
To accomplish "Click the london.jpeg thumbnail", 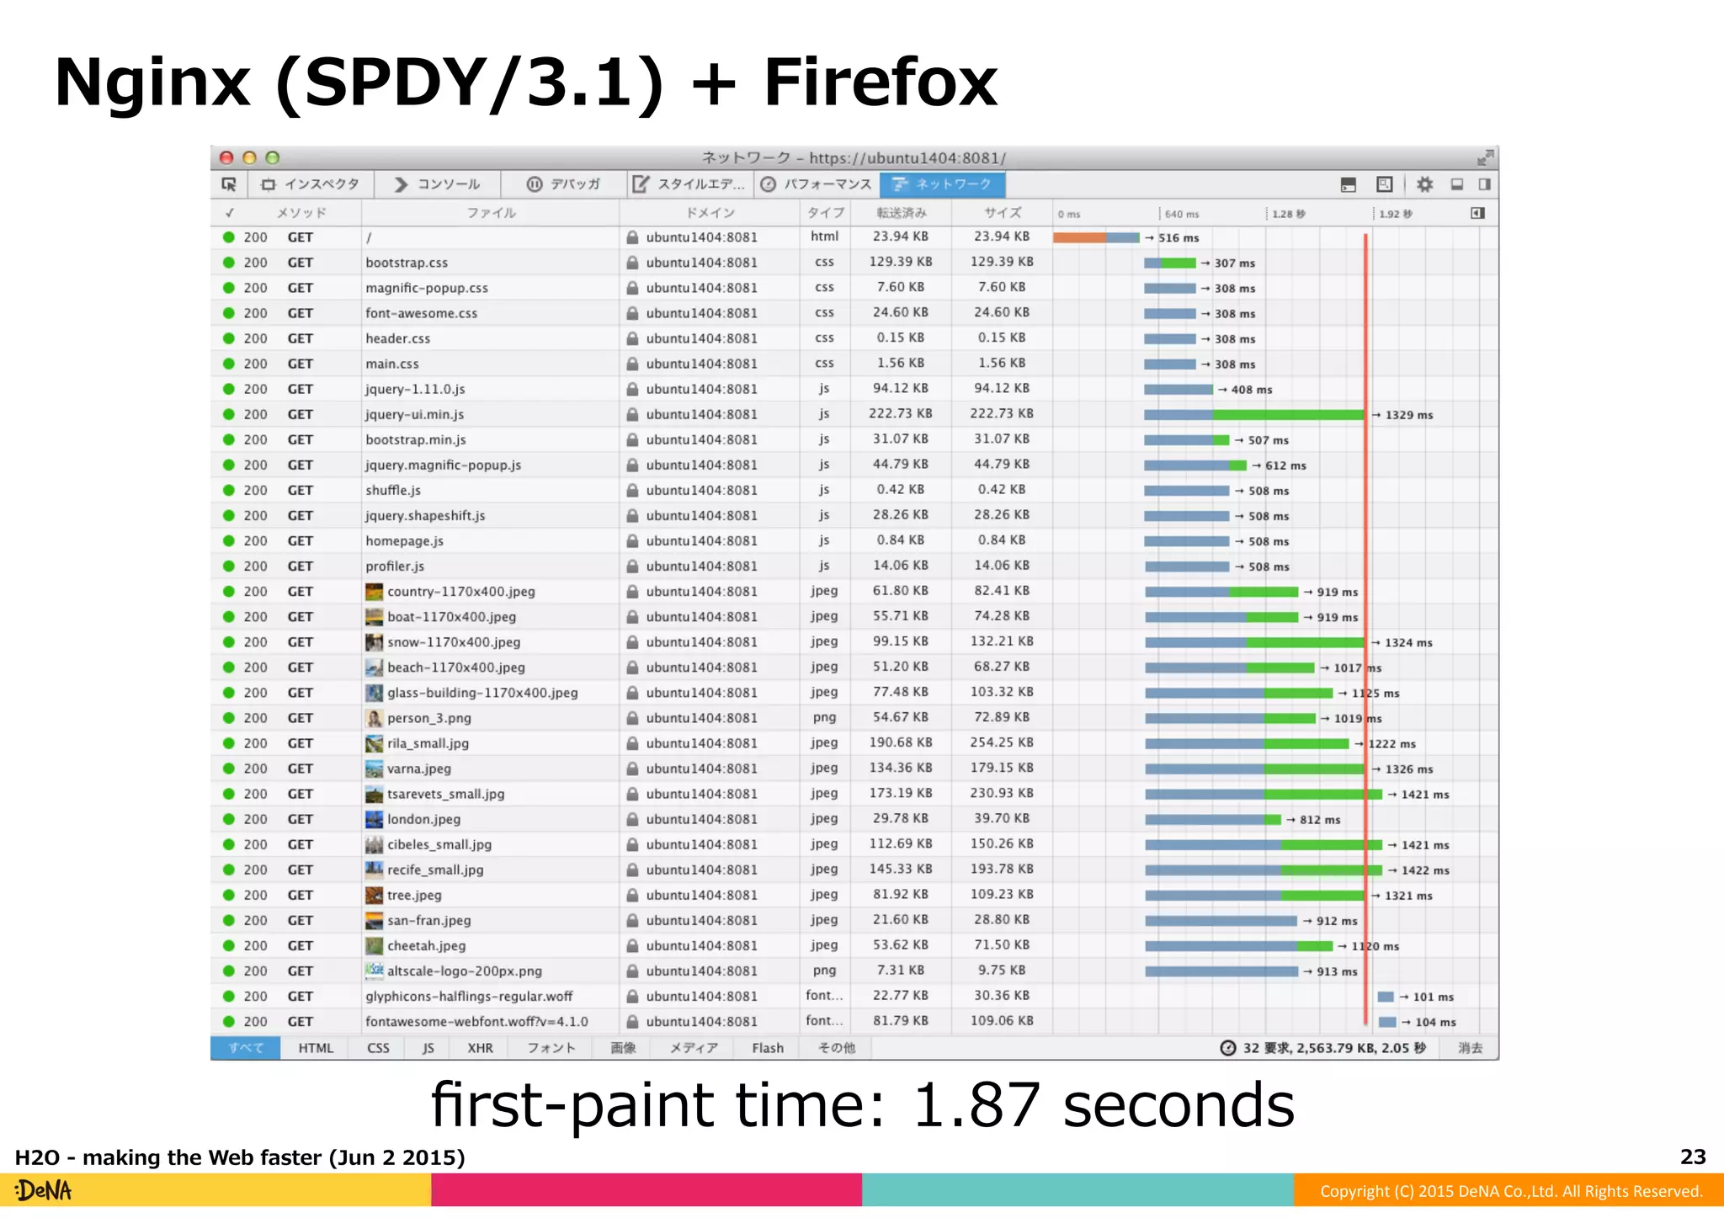I will tap(375, 819).
